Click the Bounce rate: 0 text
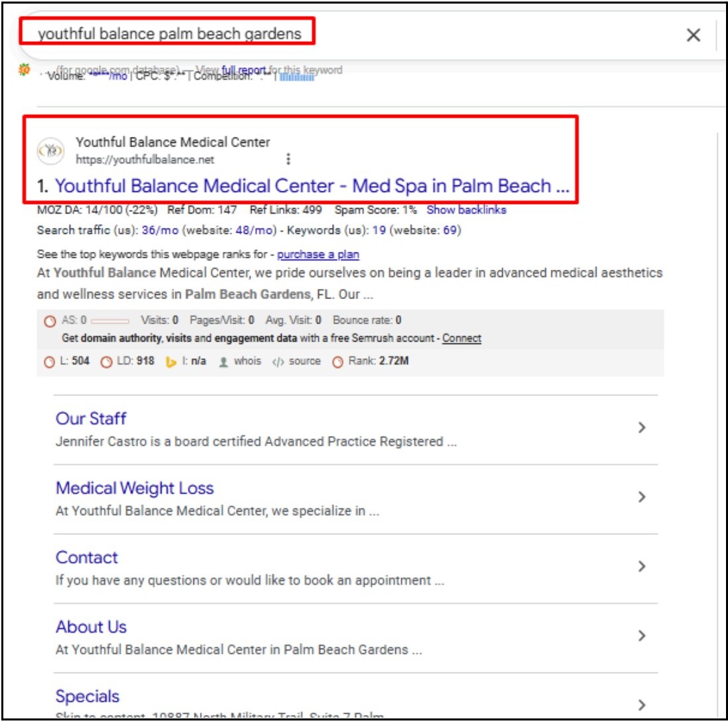 coord(367,320)
